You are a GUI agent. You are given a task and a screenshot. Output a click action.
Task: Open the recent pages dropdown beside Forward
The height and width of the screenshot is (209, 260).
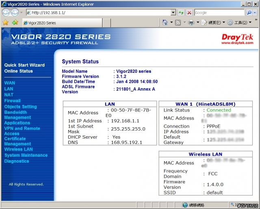point(22,13)
